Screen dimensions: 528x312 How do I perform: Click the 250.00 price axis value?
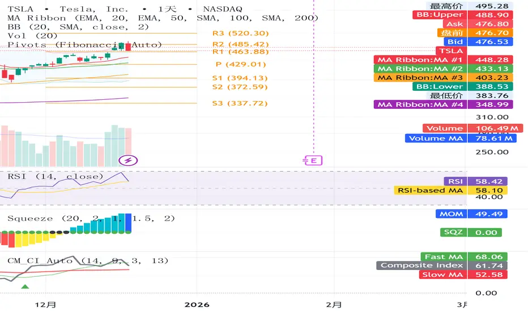click(x=492, y=152)
